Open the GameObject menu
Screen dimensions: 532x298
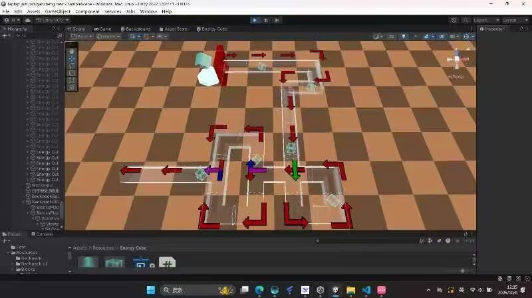click(58, 11)
